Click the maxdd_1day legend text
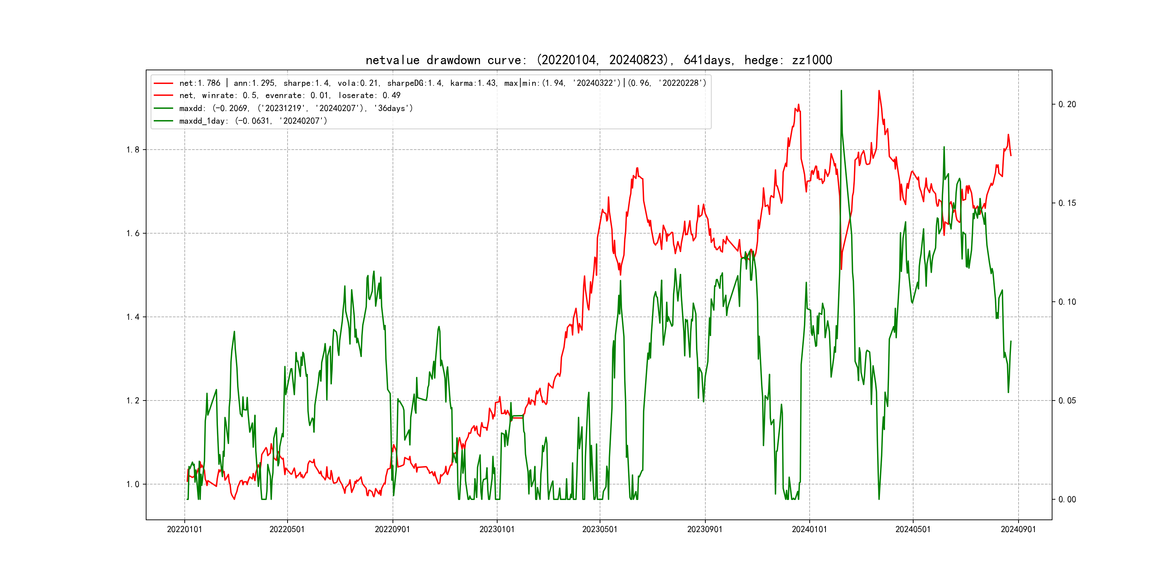Image resolution: width=1169 pixels, height=584 pixels. [x=253, y=121]
